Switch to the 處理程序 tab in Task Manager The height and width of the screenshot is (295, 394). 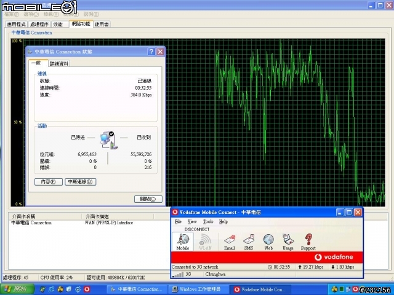(x=39, y=25)
